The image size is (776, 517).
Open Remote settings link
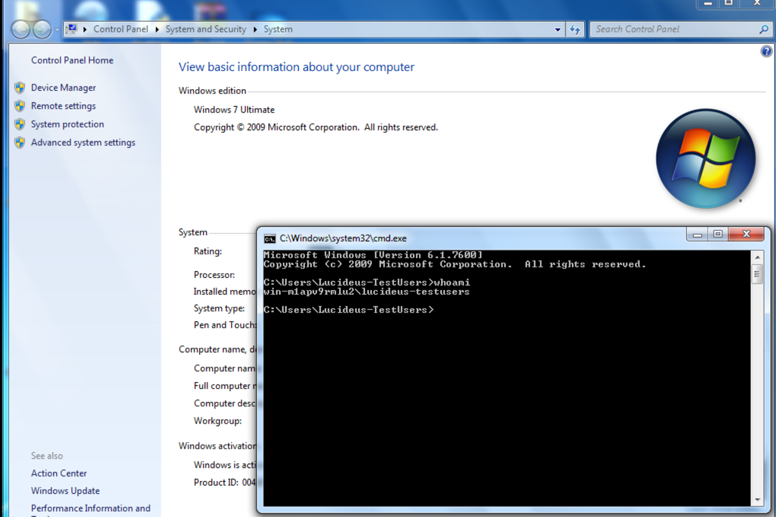[64, 106]
